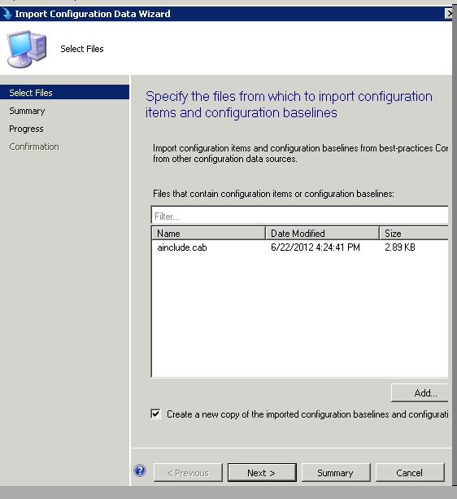Click the Summary button at the bottom
This screenshot has width=457, height=499.
tap(336, 473)
